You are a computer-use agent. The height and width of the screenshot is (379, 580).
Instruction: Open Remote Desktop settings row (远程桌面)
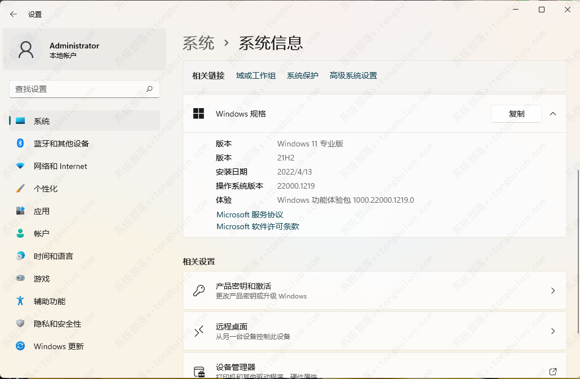click(374, 331)
